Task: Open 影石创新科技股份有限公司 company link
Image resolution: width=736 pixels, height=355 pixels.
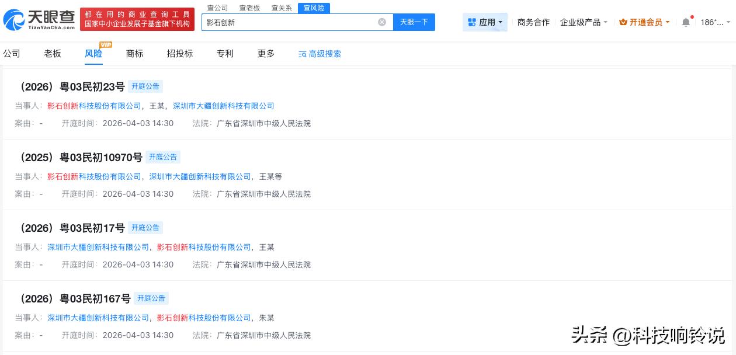Action: point(95,106)
